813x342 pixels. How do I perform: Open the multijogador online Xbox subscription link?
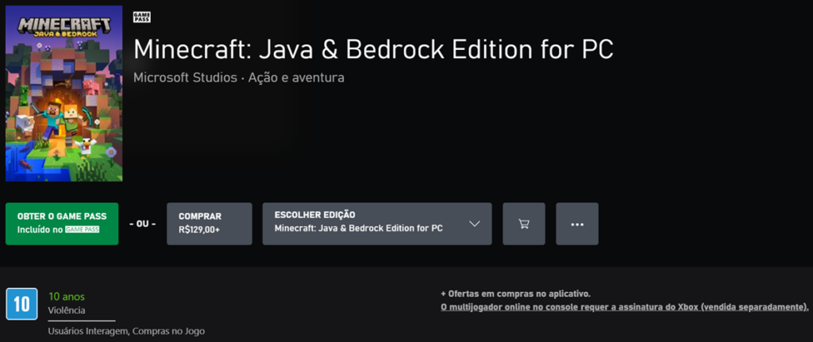point(625,307)
